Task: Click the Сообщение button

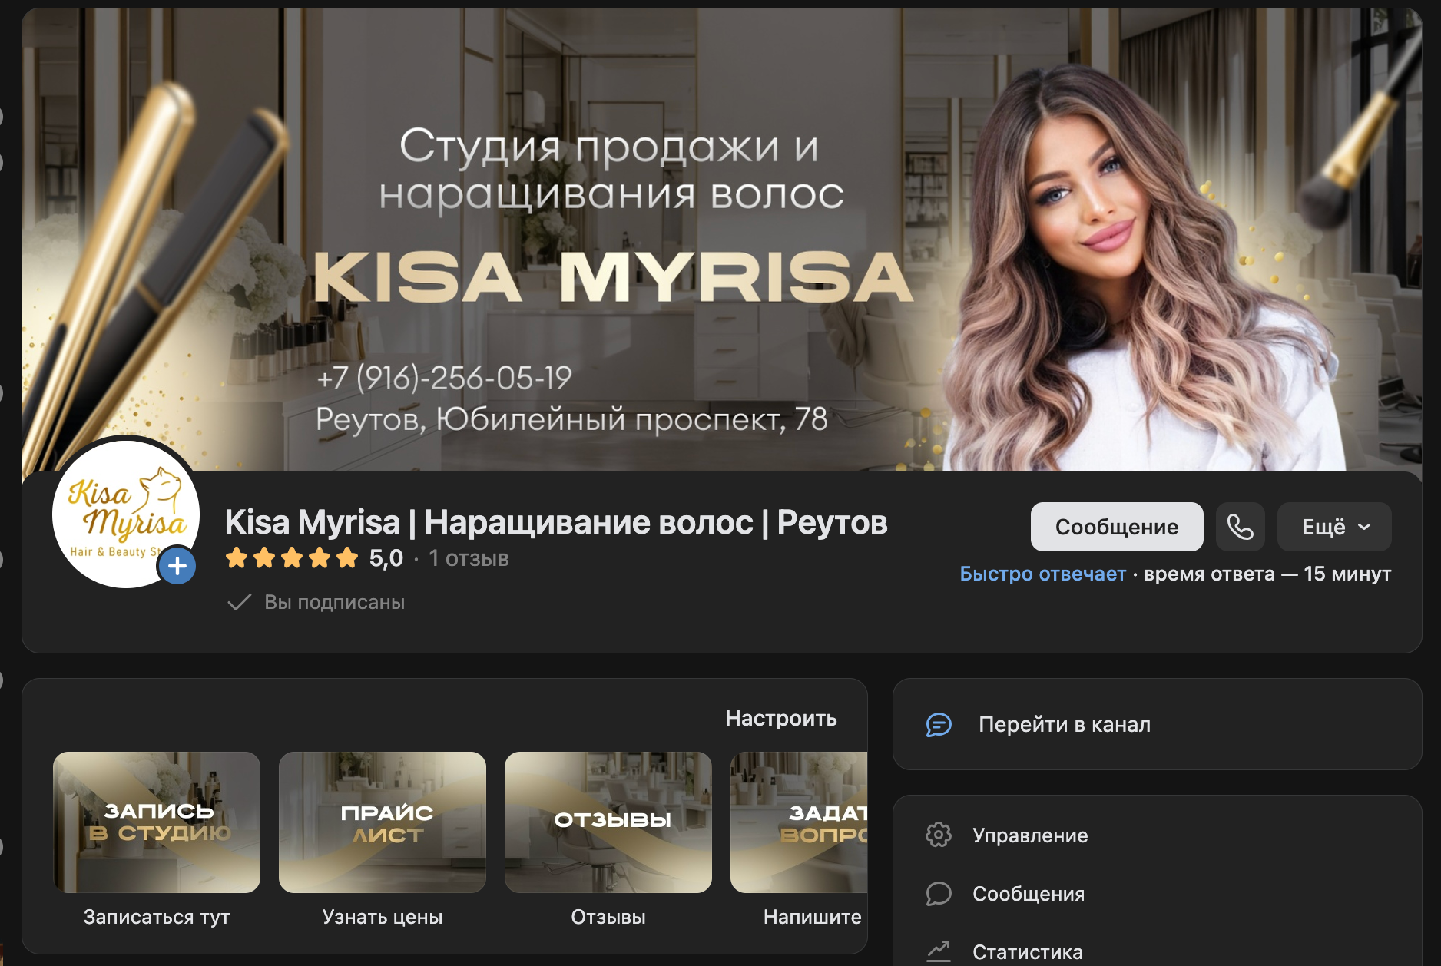Action: pos(1117,527)
